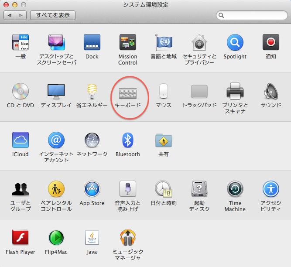
Task: Open デスクトップとスクリーンセーバ preferences
Action: [x=56, y=42]
